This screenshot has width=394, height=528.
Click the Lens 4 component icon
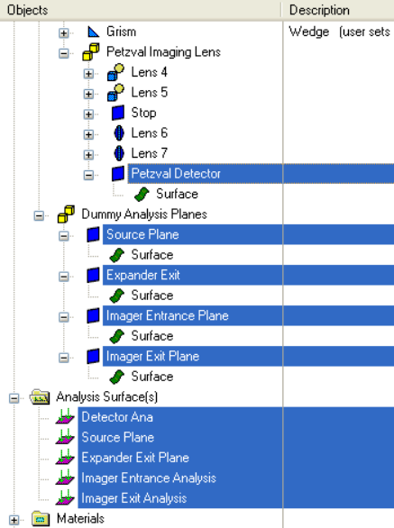click(115, 72)
